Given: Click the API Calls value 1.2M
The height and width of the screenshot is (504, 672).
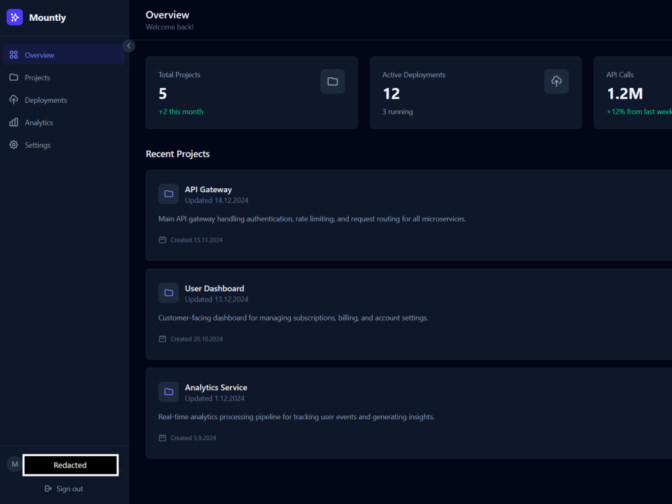Looking at the screenshot, I should (625, 93).
